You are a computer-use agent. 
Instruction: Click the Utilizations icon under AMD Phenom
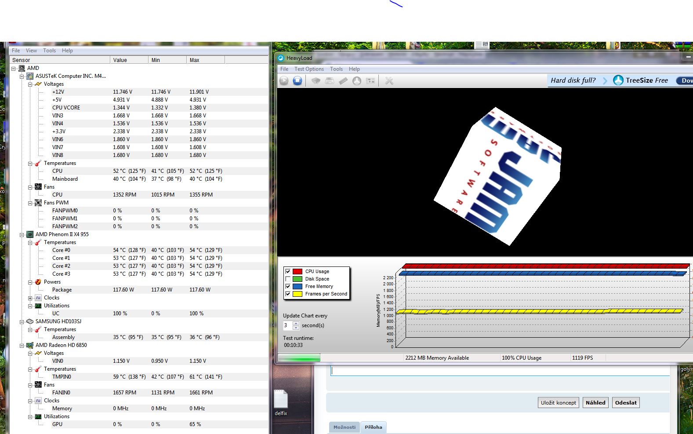coord(38,306)
